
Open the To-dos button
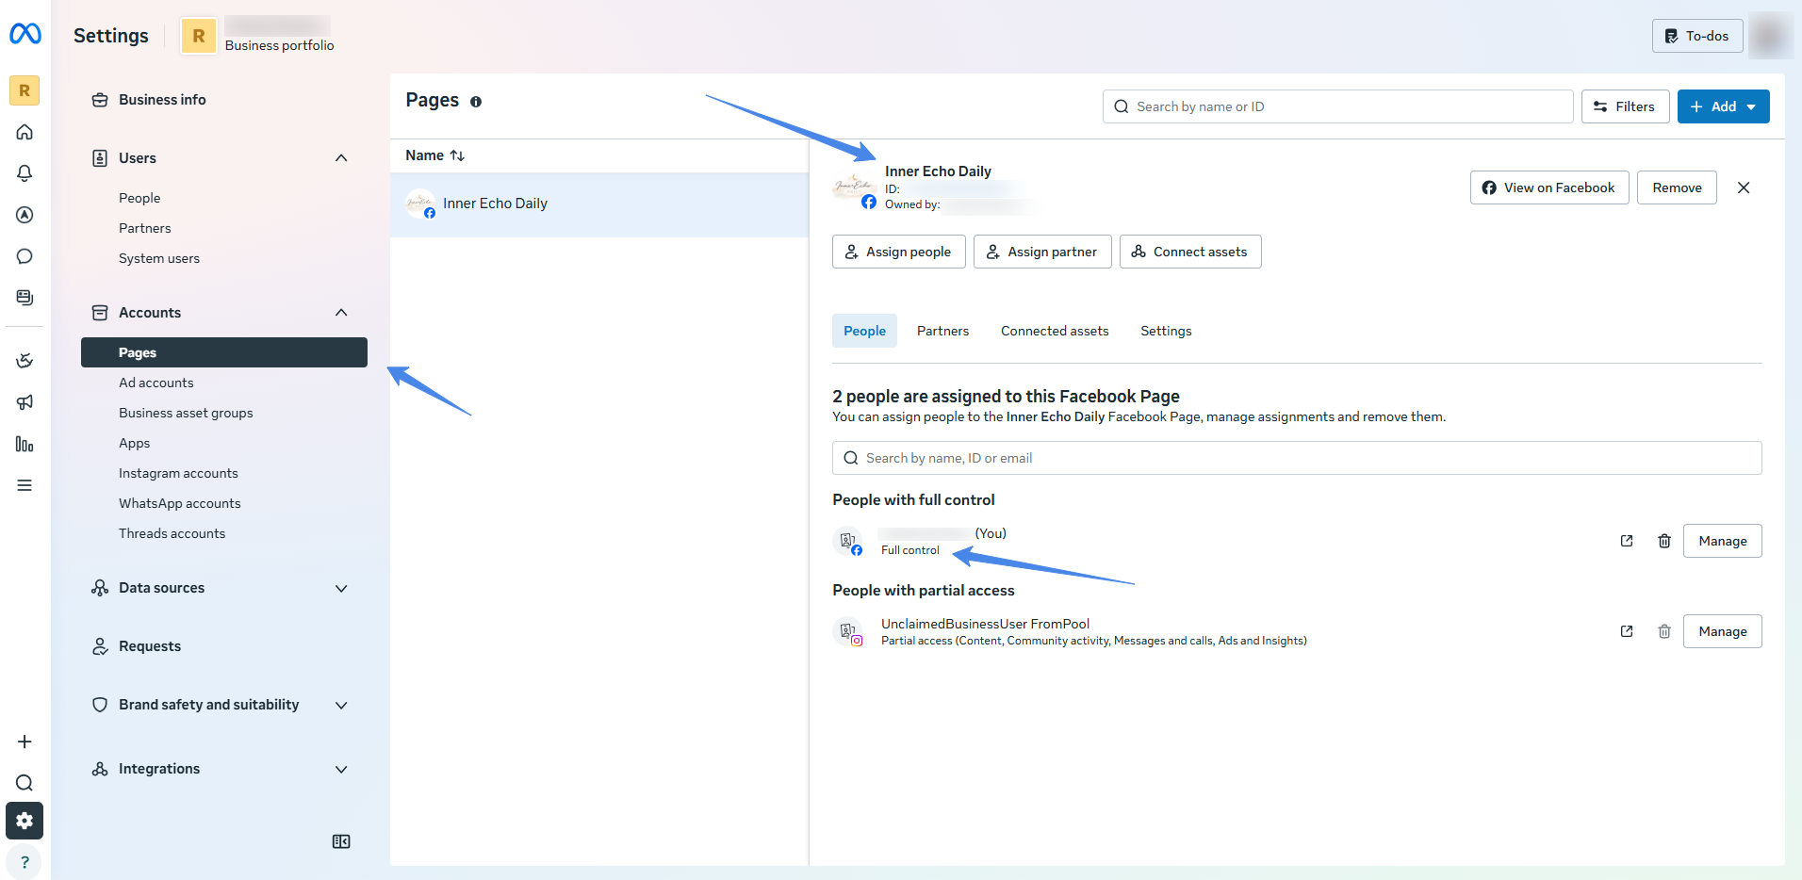(1697, 36)
